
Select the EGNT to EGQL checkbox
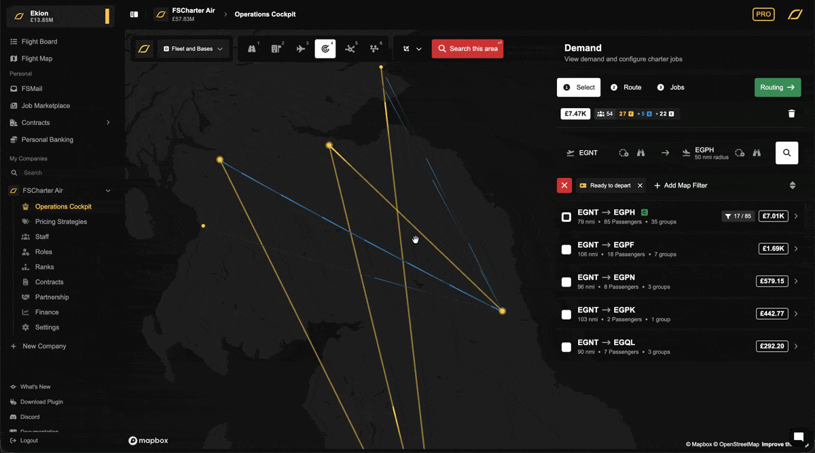566,347
